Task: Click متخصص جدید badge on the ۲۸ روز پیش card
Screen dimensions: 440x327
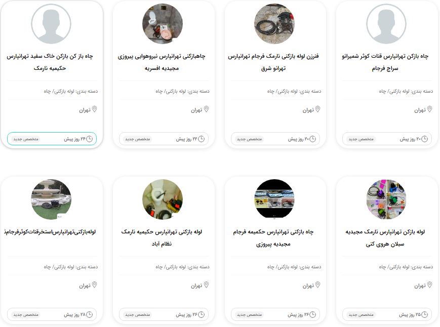Action: 26,315
